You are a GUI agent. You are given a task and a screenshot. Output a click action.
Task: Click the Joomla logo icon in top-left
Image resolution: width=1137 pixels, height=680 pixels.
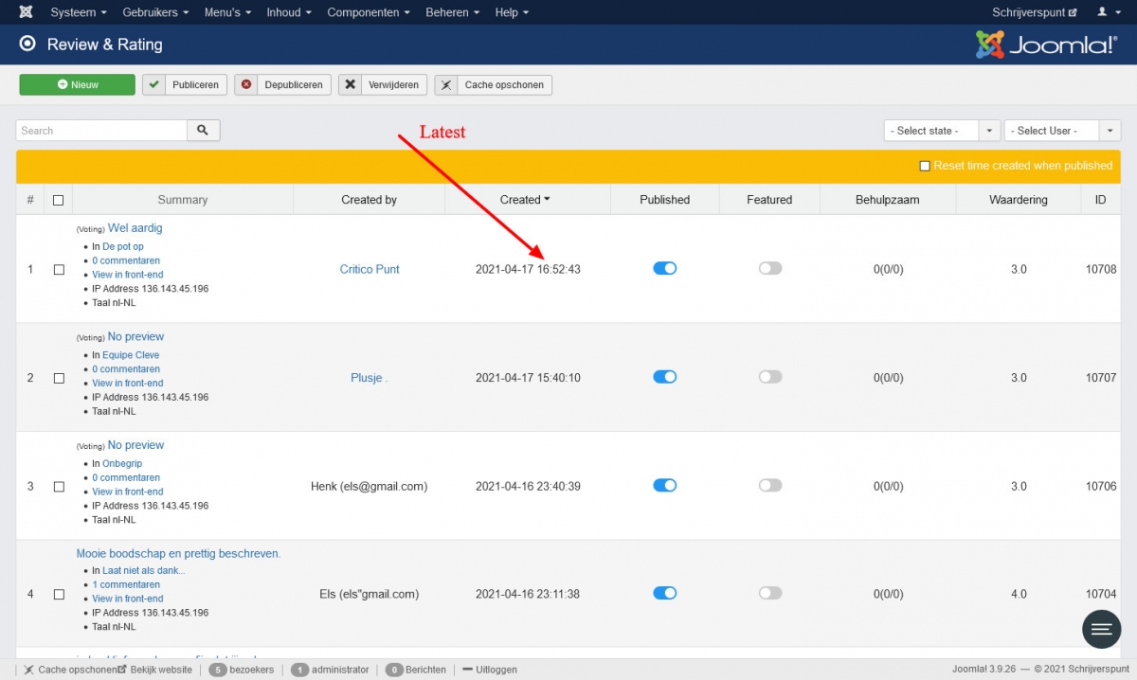click(x=26, y=12)
